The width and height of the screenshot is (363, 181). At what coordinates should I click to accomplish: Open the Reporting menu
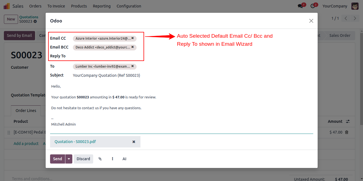point(102,6)
